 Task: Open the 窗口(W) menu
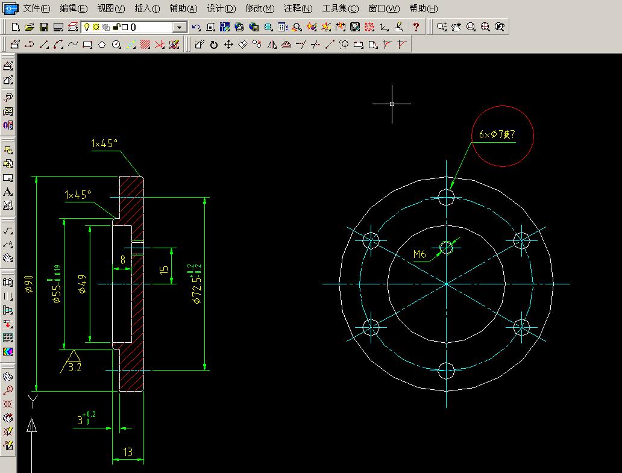tap(384, 8)
